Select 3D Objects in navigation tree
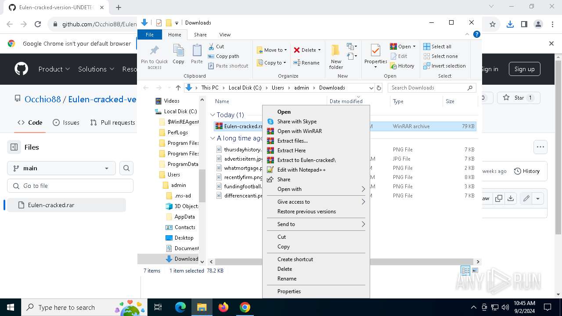This screenshot has width=562, height=316. pyautogui.click(x=182, y=206)
